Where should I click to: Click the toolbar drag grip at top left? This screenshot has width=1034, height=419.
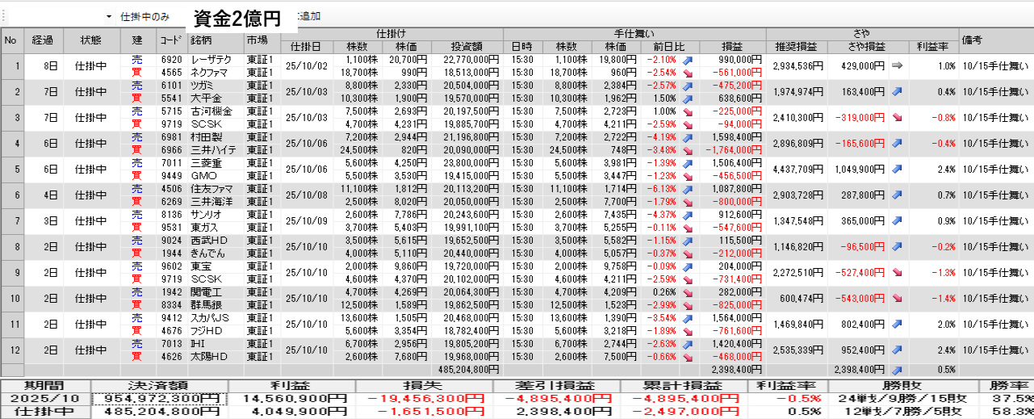[x=3, y=16]
